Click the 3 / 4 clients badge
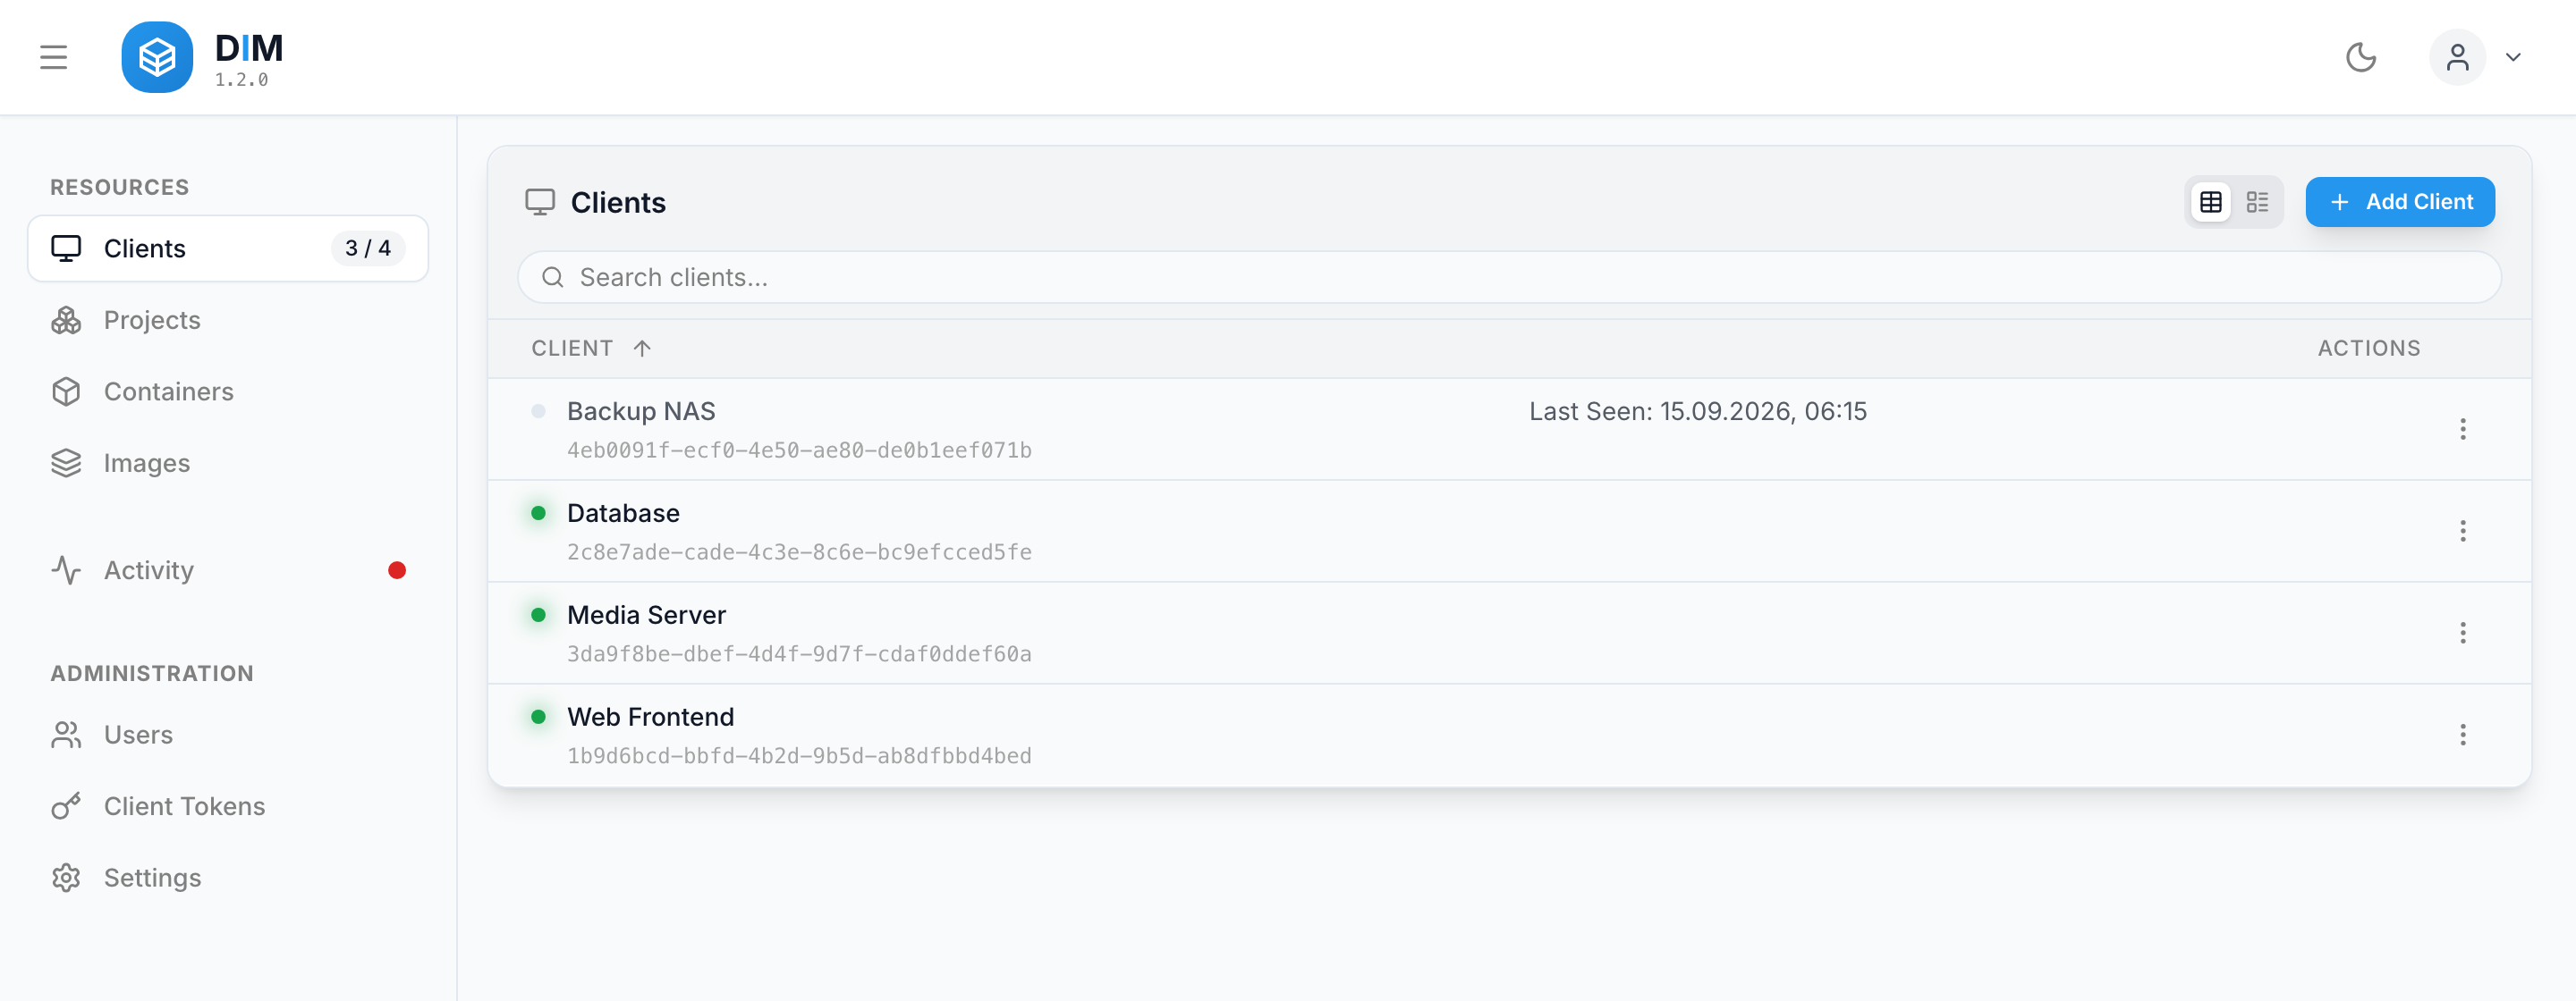 tap(368, 248)
